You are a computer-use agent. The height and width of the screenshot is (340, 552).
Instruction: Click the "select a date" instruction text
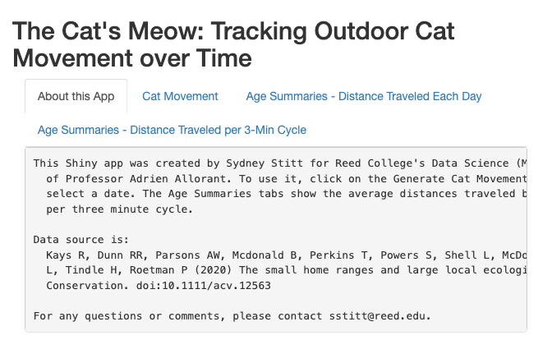pyautogui.click(x=90, y=194)
